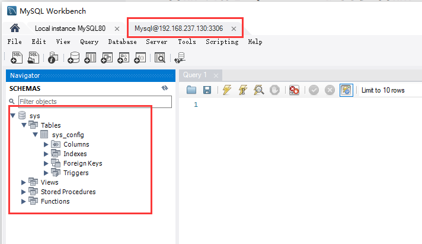Image resolution: width=422 pixels, height=244 pixels.
Task: Open the Server menu
Action: coord(156,42)
